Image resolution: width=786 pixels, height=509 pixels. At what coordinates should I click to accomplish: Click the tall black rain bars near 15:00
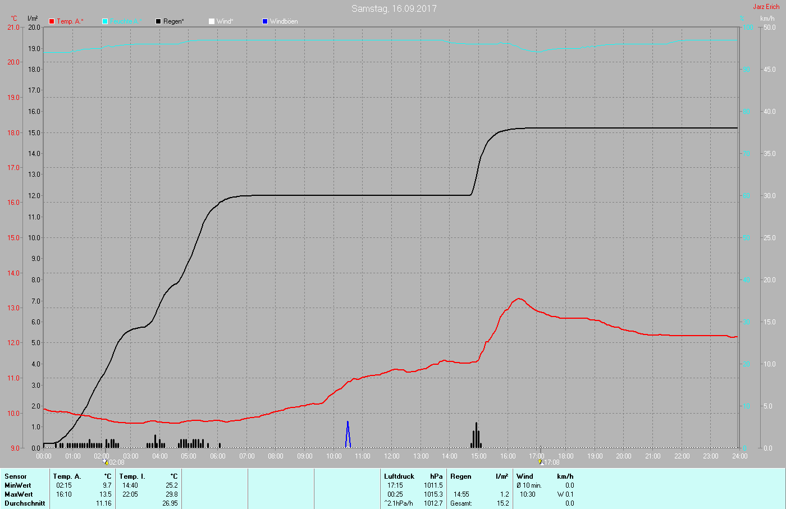pyautogui.click(x=476, y=435)
